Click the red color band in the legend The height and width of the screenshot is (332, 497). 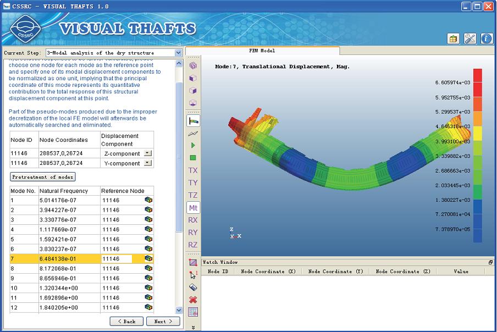pos(477,82)
